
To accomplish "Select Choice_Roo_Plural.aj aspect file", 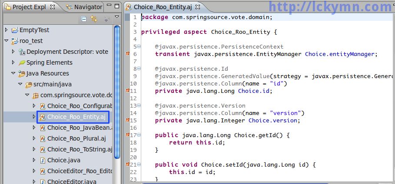I will pyautogui.click(x=76, y=138).
